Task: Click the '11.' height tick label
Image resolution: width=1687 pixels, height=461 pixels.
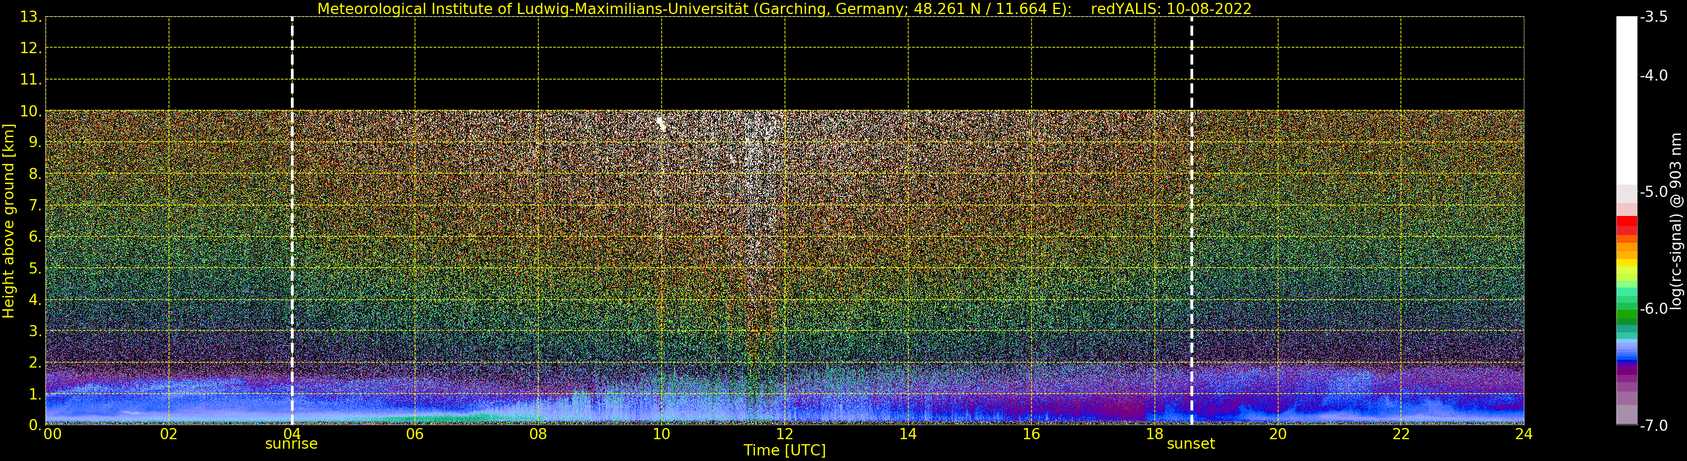Action: click(31, 80)
